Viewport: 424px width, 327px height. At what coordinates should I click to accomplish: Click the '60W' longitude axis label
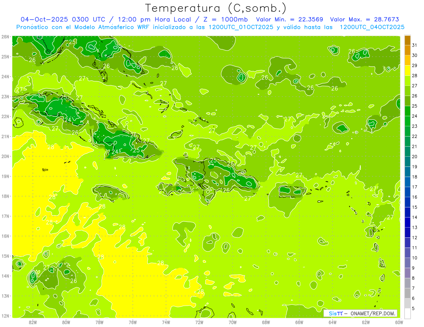pos(399,322)
